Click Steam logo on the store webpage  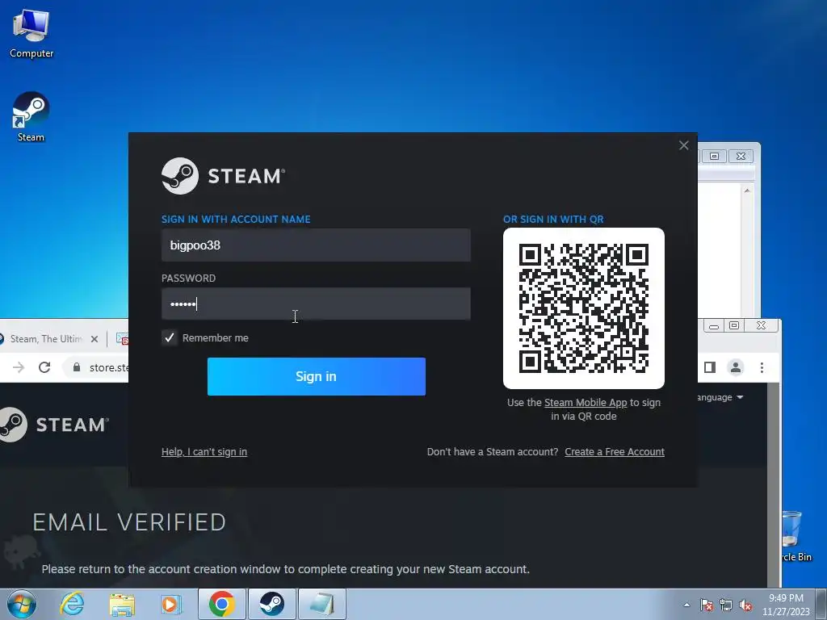coord(54,425)
